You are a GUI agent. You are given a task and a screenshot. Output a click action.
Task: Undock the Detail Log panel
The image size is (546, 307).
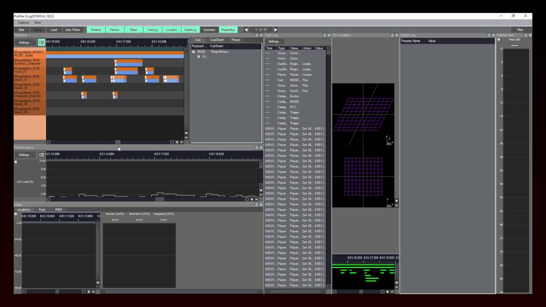coord(488,35)
